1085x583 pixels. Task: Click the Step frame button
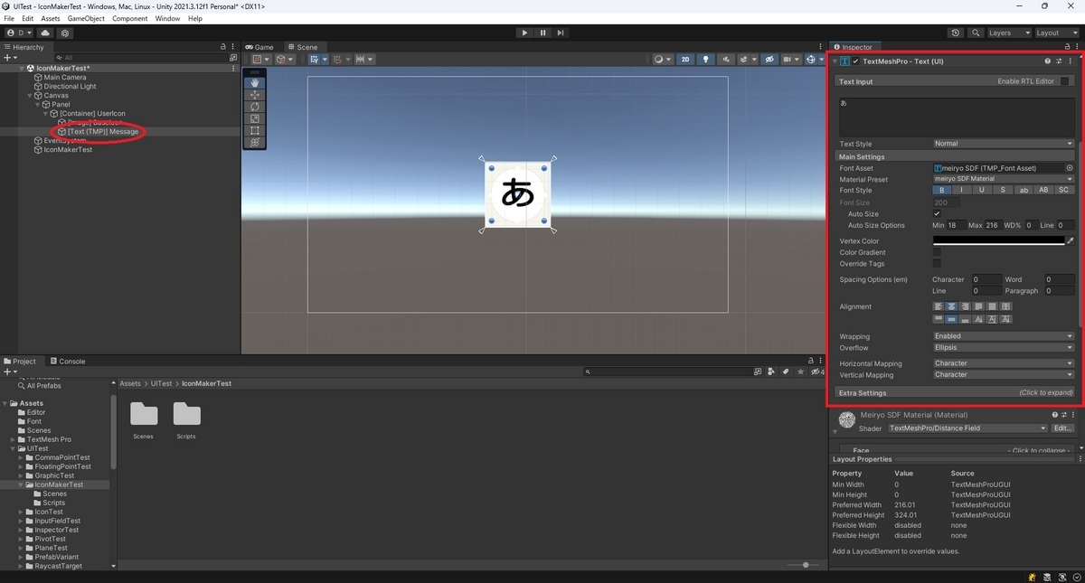click(561, 33)
